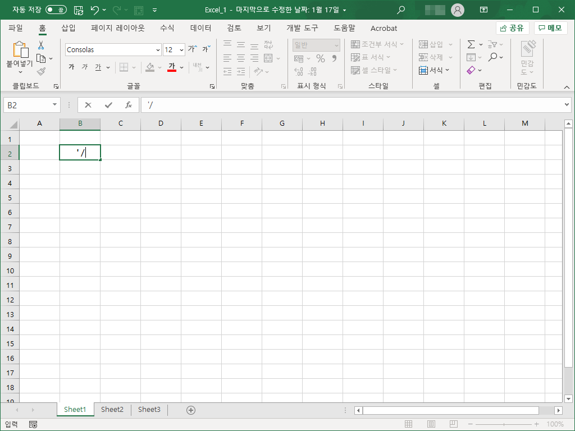Click the Undo arrow icon

pyautogui.click(x=94, y=10)
